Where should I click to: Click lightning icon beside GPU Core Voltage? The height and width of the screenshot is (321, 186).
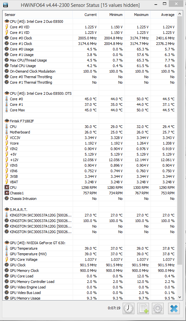click(x=7, y=259)
